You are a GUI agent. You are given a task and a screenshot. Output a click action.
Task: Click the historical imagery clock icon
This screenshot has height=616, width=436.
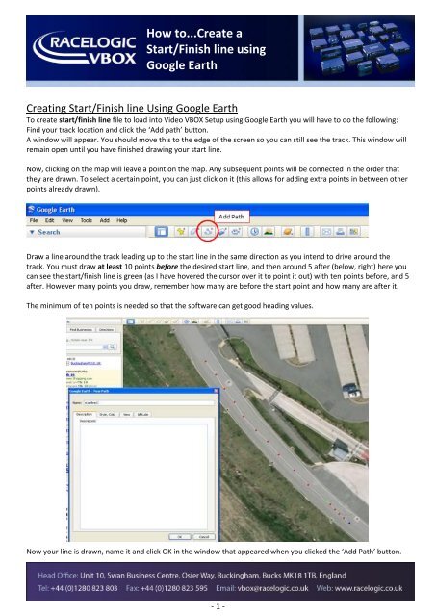point(254,232)
